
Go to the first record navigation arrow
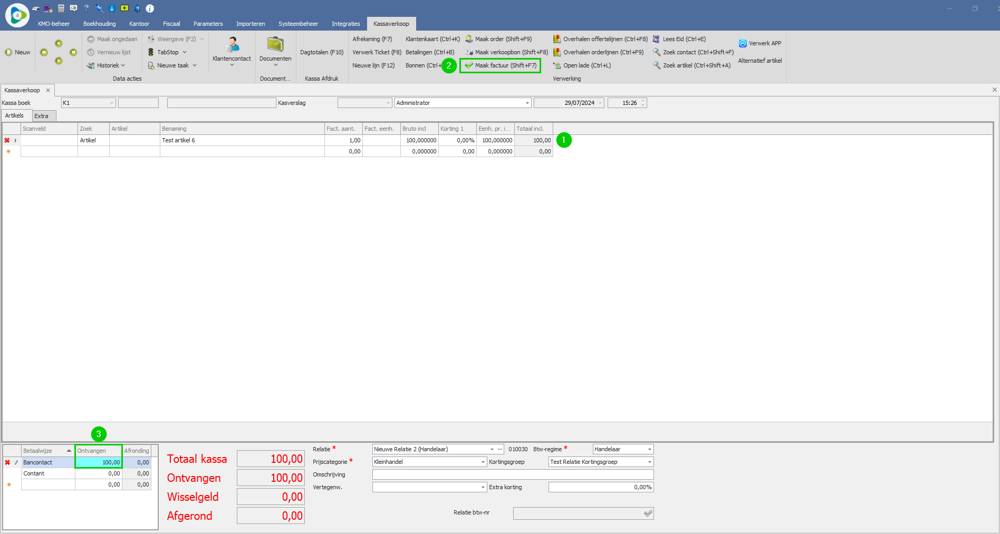tap(44, 52)
